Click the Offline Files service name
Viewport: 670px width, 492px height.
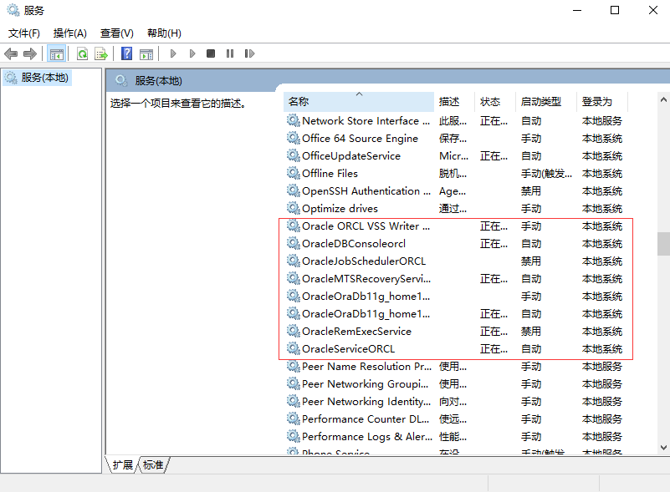330,174
